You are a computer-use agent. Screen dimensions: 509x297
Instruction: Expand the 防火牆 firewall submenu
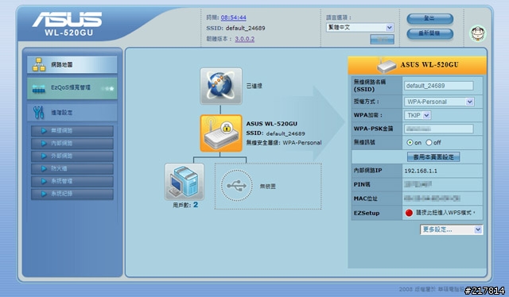[72, 168]
